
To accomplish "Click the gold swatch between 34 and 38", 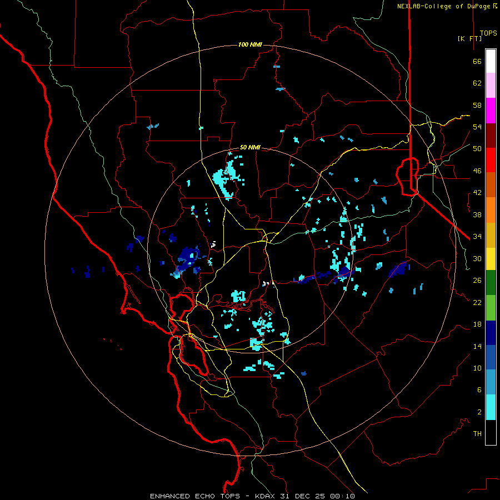I will [x=491, y=235].
